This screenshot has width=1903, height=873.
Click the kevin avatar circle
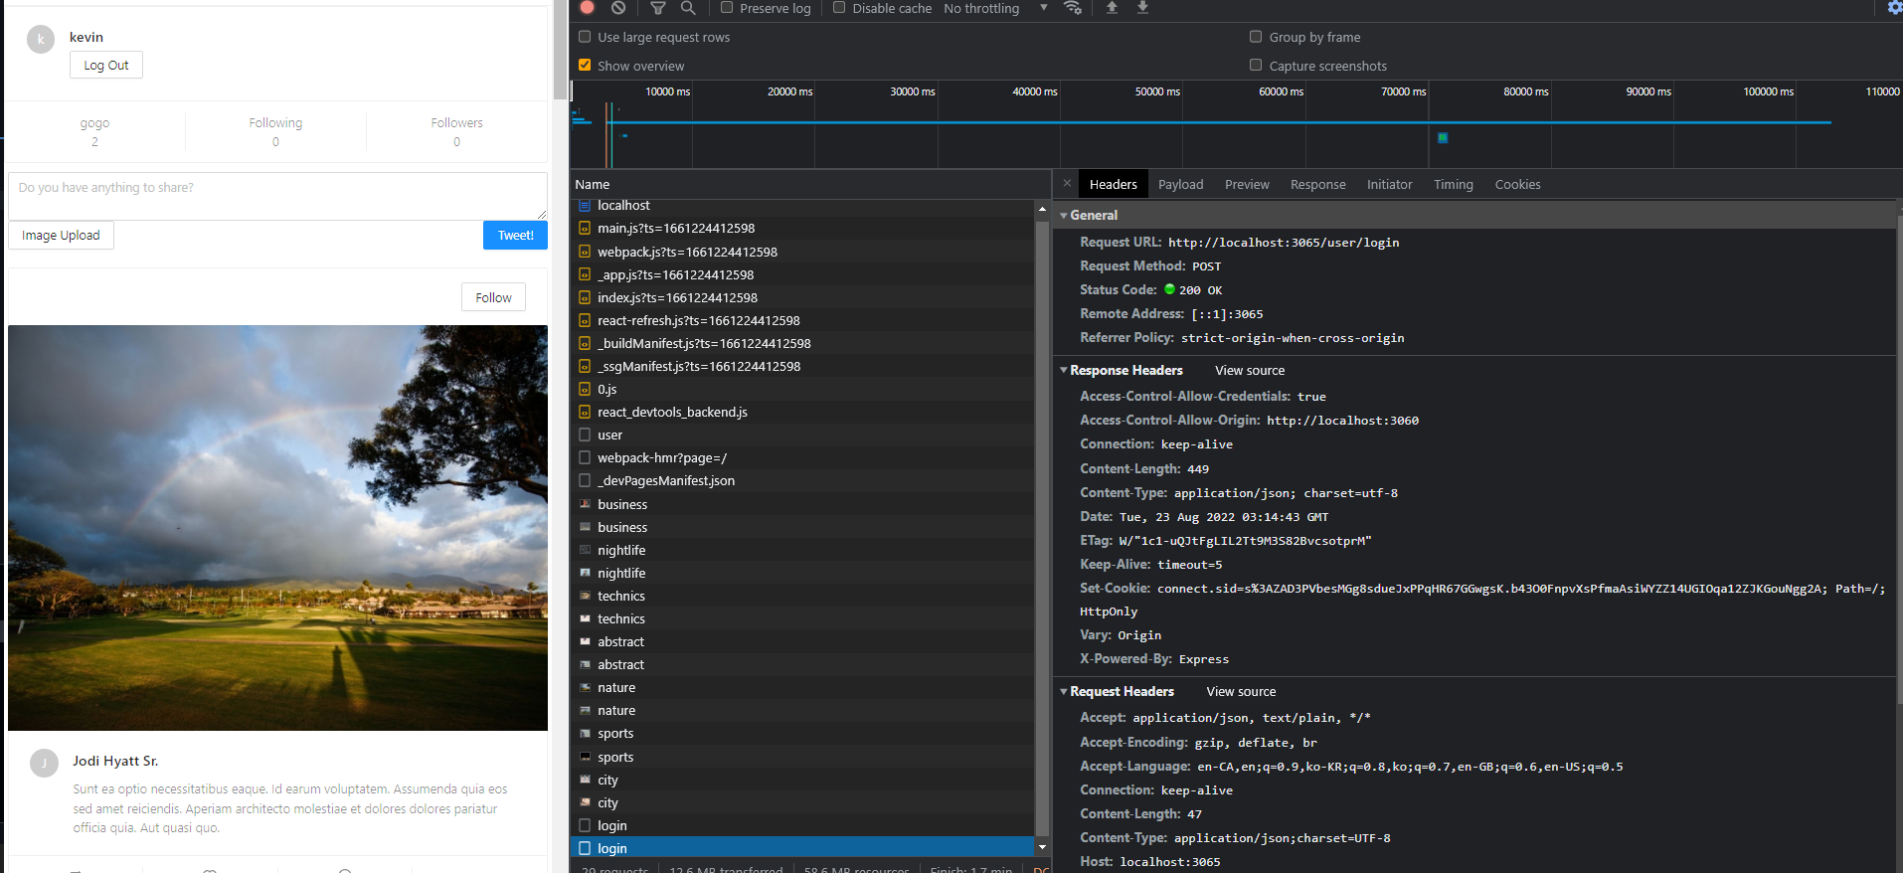(41, 40)
